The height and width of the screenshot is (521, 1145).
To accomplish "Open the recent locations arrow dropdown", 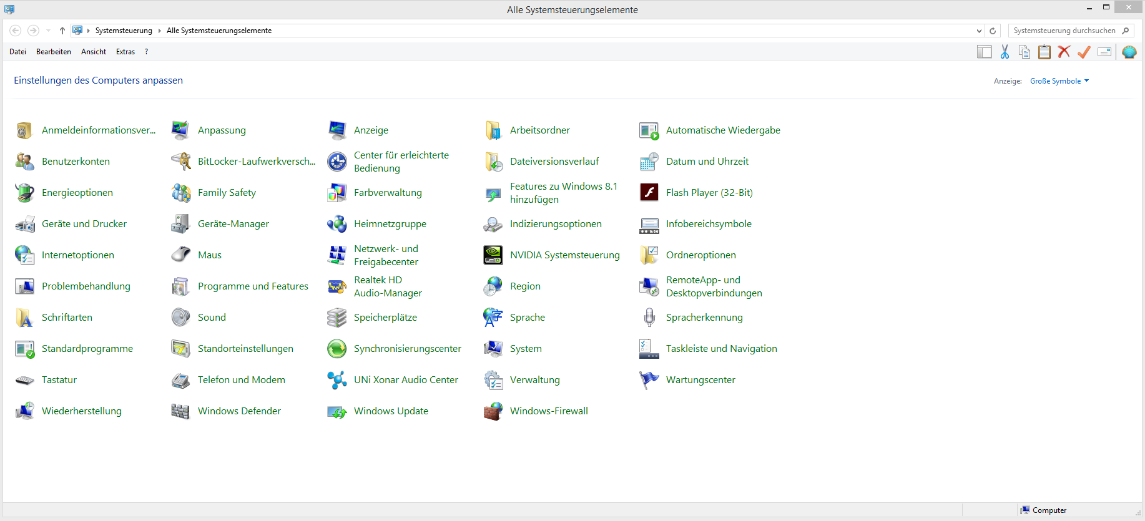I will point(49,31).
